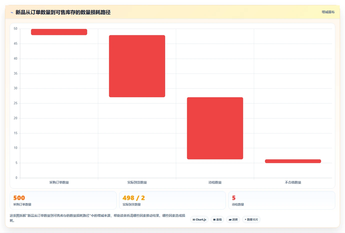Click the 采购订单数量 waterfall bar
345x233 pixels.
[59, 32]
